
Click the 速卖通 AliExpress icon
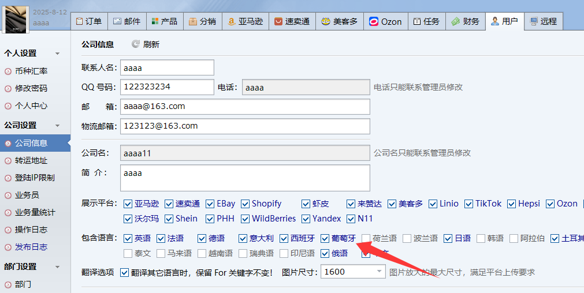[278, 21]
